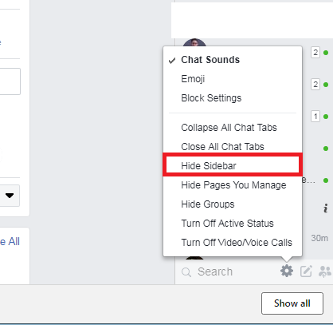The image size is (333, 325).
Task: Click the magnifier icon in chat search
Action: pyautogui.click(x=186, y=272)
